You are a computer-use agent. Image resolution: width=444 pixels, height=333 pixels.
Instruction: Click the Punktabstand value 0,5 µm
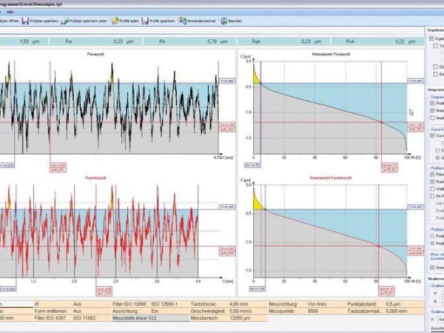tap(393, 304)
